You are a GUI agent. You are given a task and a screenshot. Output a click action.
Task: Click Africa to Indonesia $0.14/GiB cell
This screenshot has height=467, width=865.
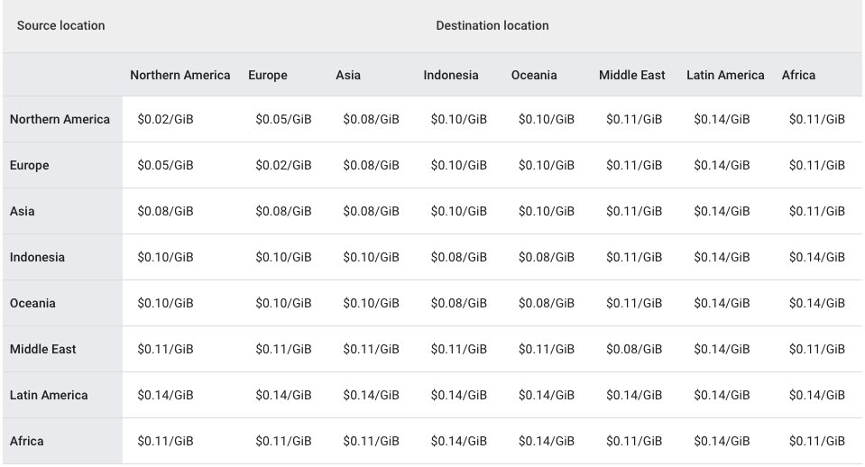click(458, 441)
